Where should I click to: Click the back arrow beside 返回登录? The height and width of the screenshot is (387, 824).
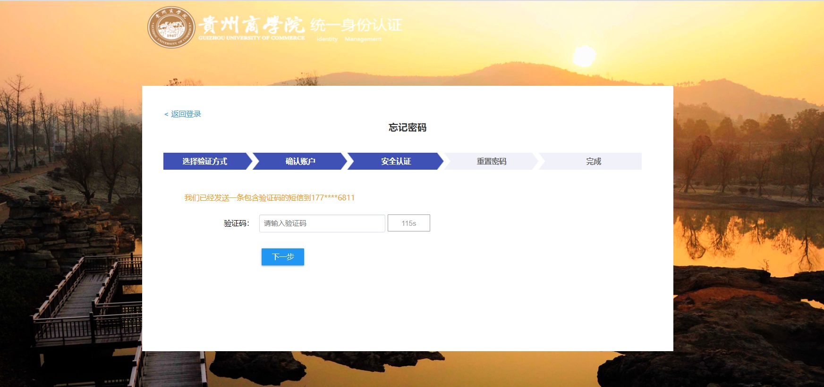(x=166, y=114)
